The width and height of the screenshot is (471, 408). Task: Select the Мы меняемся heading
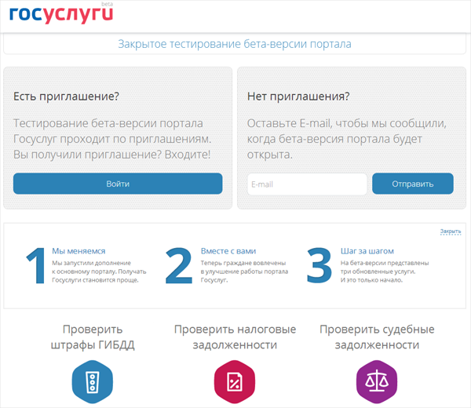[x=75, y=250]
